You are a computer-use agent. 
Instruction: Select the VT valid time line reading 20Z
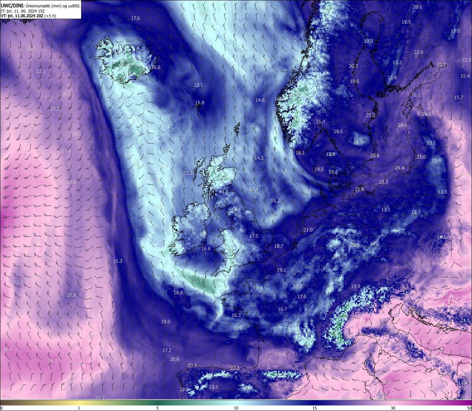[x=28, y=16]
